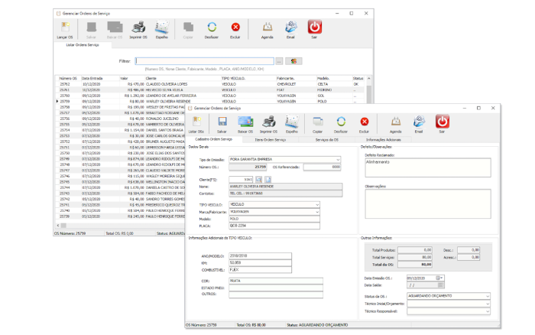Select Cadastro Ordem Serviço tab
The image size is (535, 335).
coord(213,139)
